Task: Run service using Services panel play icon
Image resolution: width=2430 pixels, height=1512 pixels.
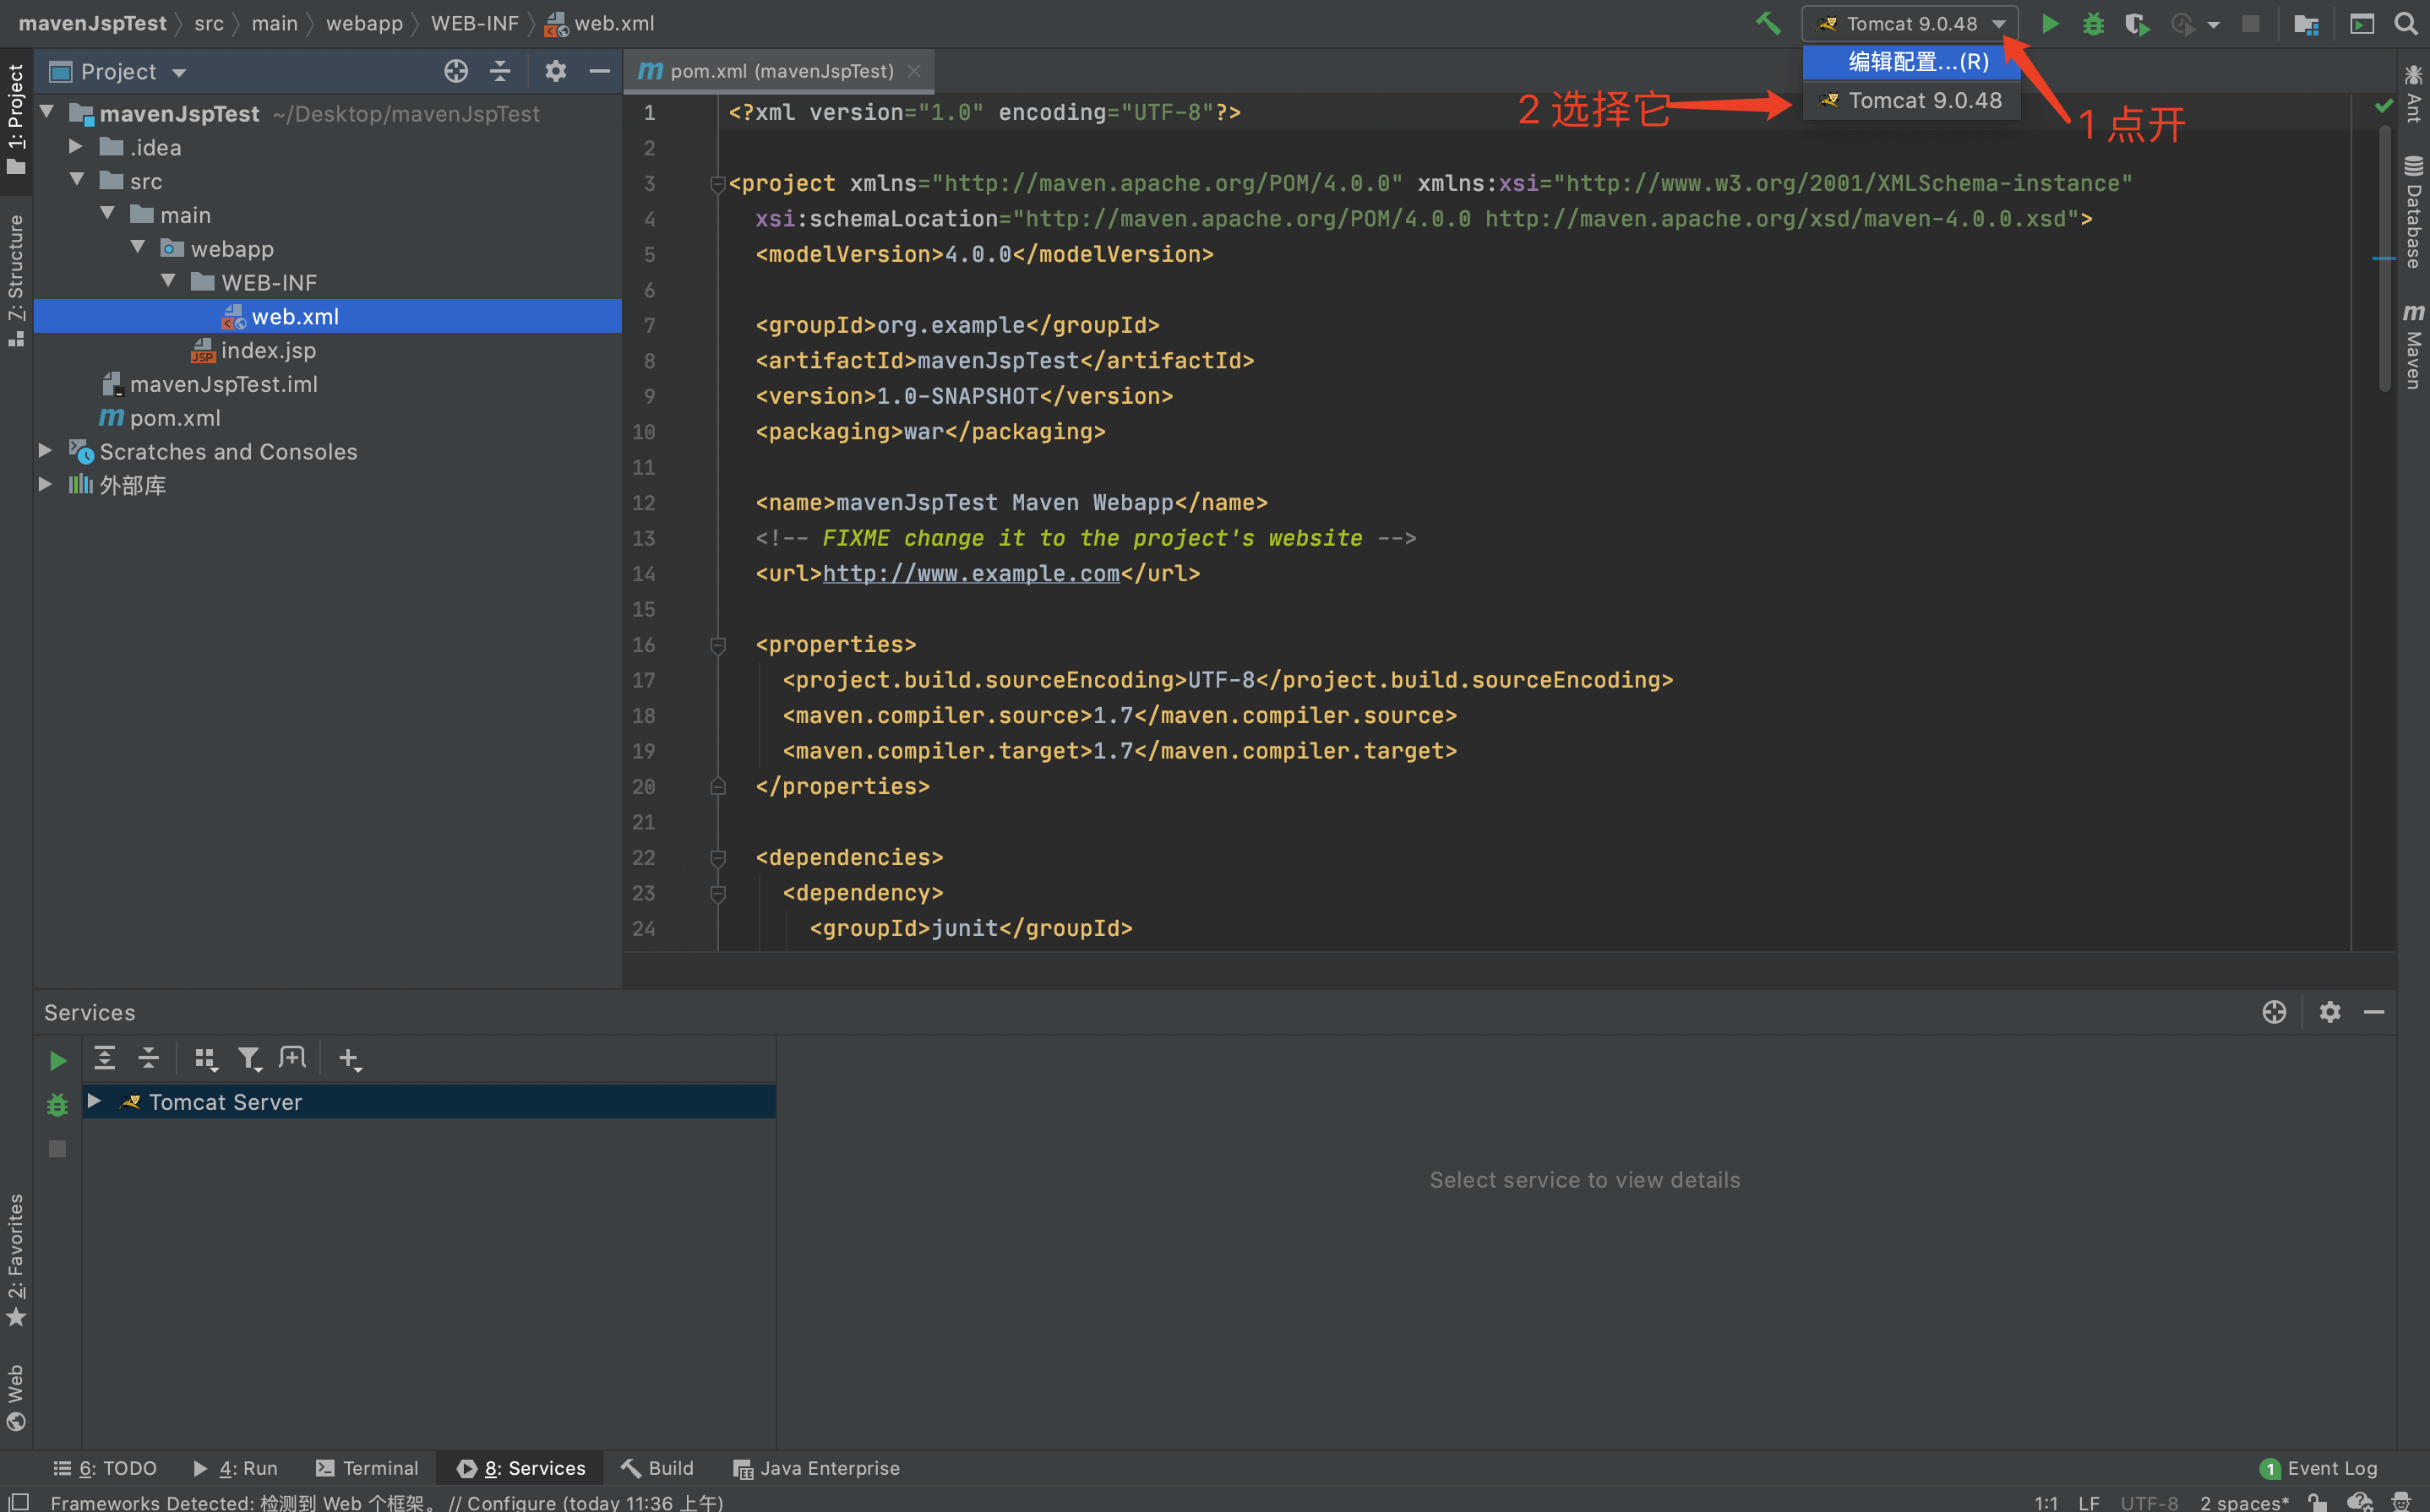Action: tap(58, 1060)
